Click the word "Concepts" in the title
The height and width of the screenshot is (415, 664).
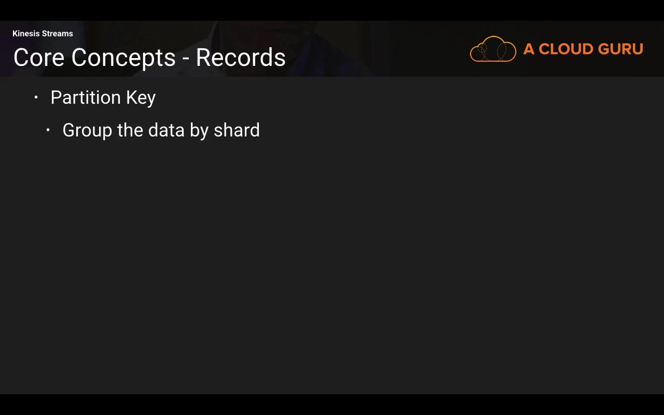[x=123, y=58]
